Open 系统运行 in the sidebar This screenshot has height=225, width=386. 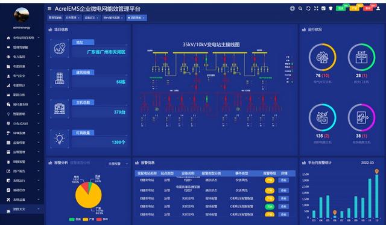click(x=19, y=180)
